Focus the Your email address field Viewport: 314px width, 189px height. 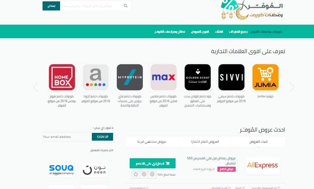(x=67, y=137)
